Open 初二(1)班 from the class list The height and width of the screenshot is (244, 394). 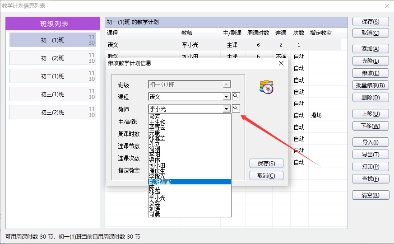[x=52, y=76]
